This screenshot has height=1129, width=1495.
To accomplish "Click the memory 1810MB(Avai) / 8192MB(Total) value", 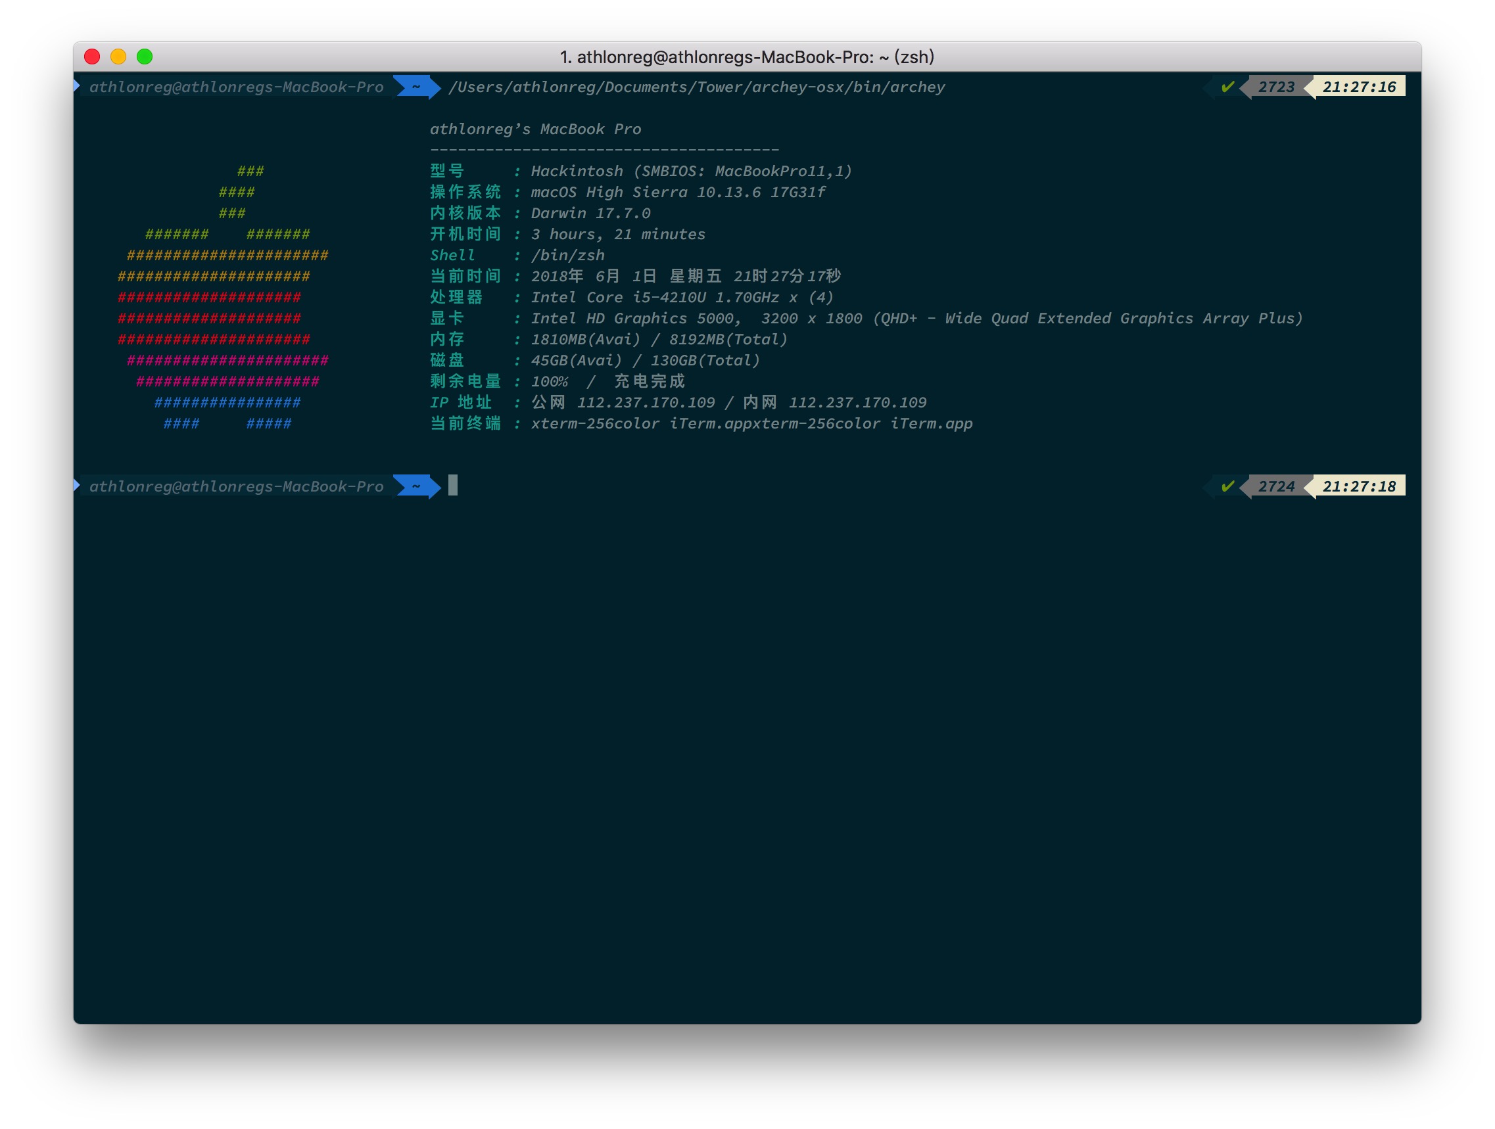I will click(x=659, y=339).
